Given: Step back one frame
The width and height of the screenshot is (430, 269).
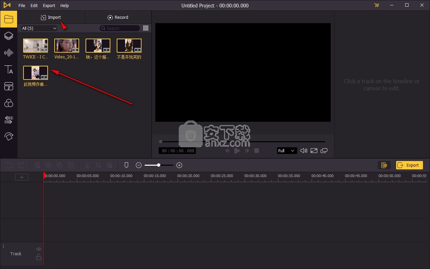Looking at the screenshot, I should pos(227,151).
